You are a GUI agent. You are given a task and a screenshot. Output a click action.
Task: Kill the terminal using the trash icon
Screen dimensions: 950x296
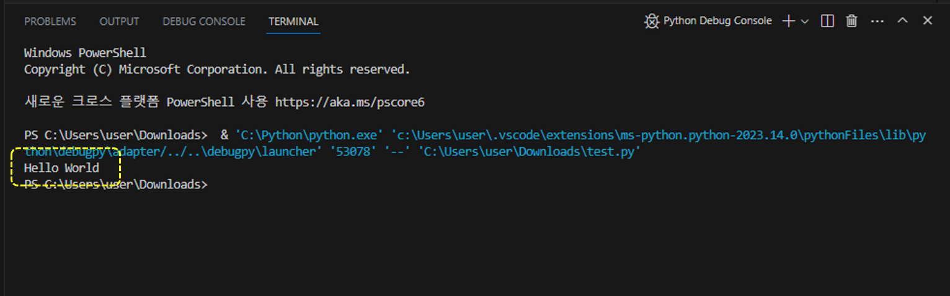click(x=852, y=21)
